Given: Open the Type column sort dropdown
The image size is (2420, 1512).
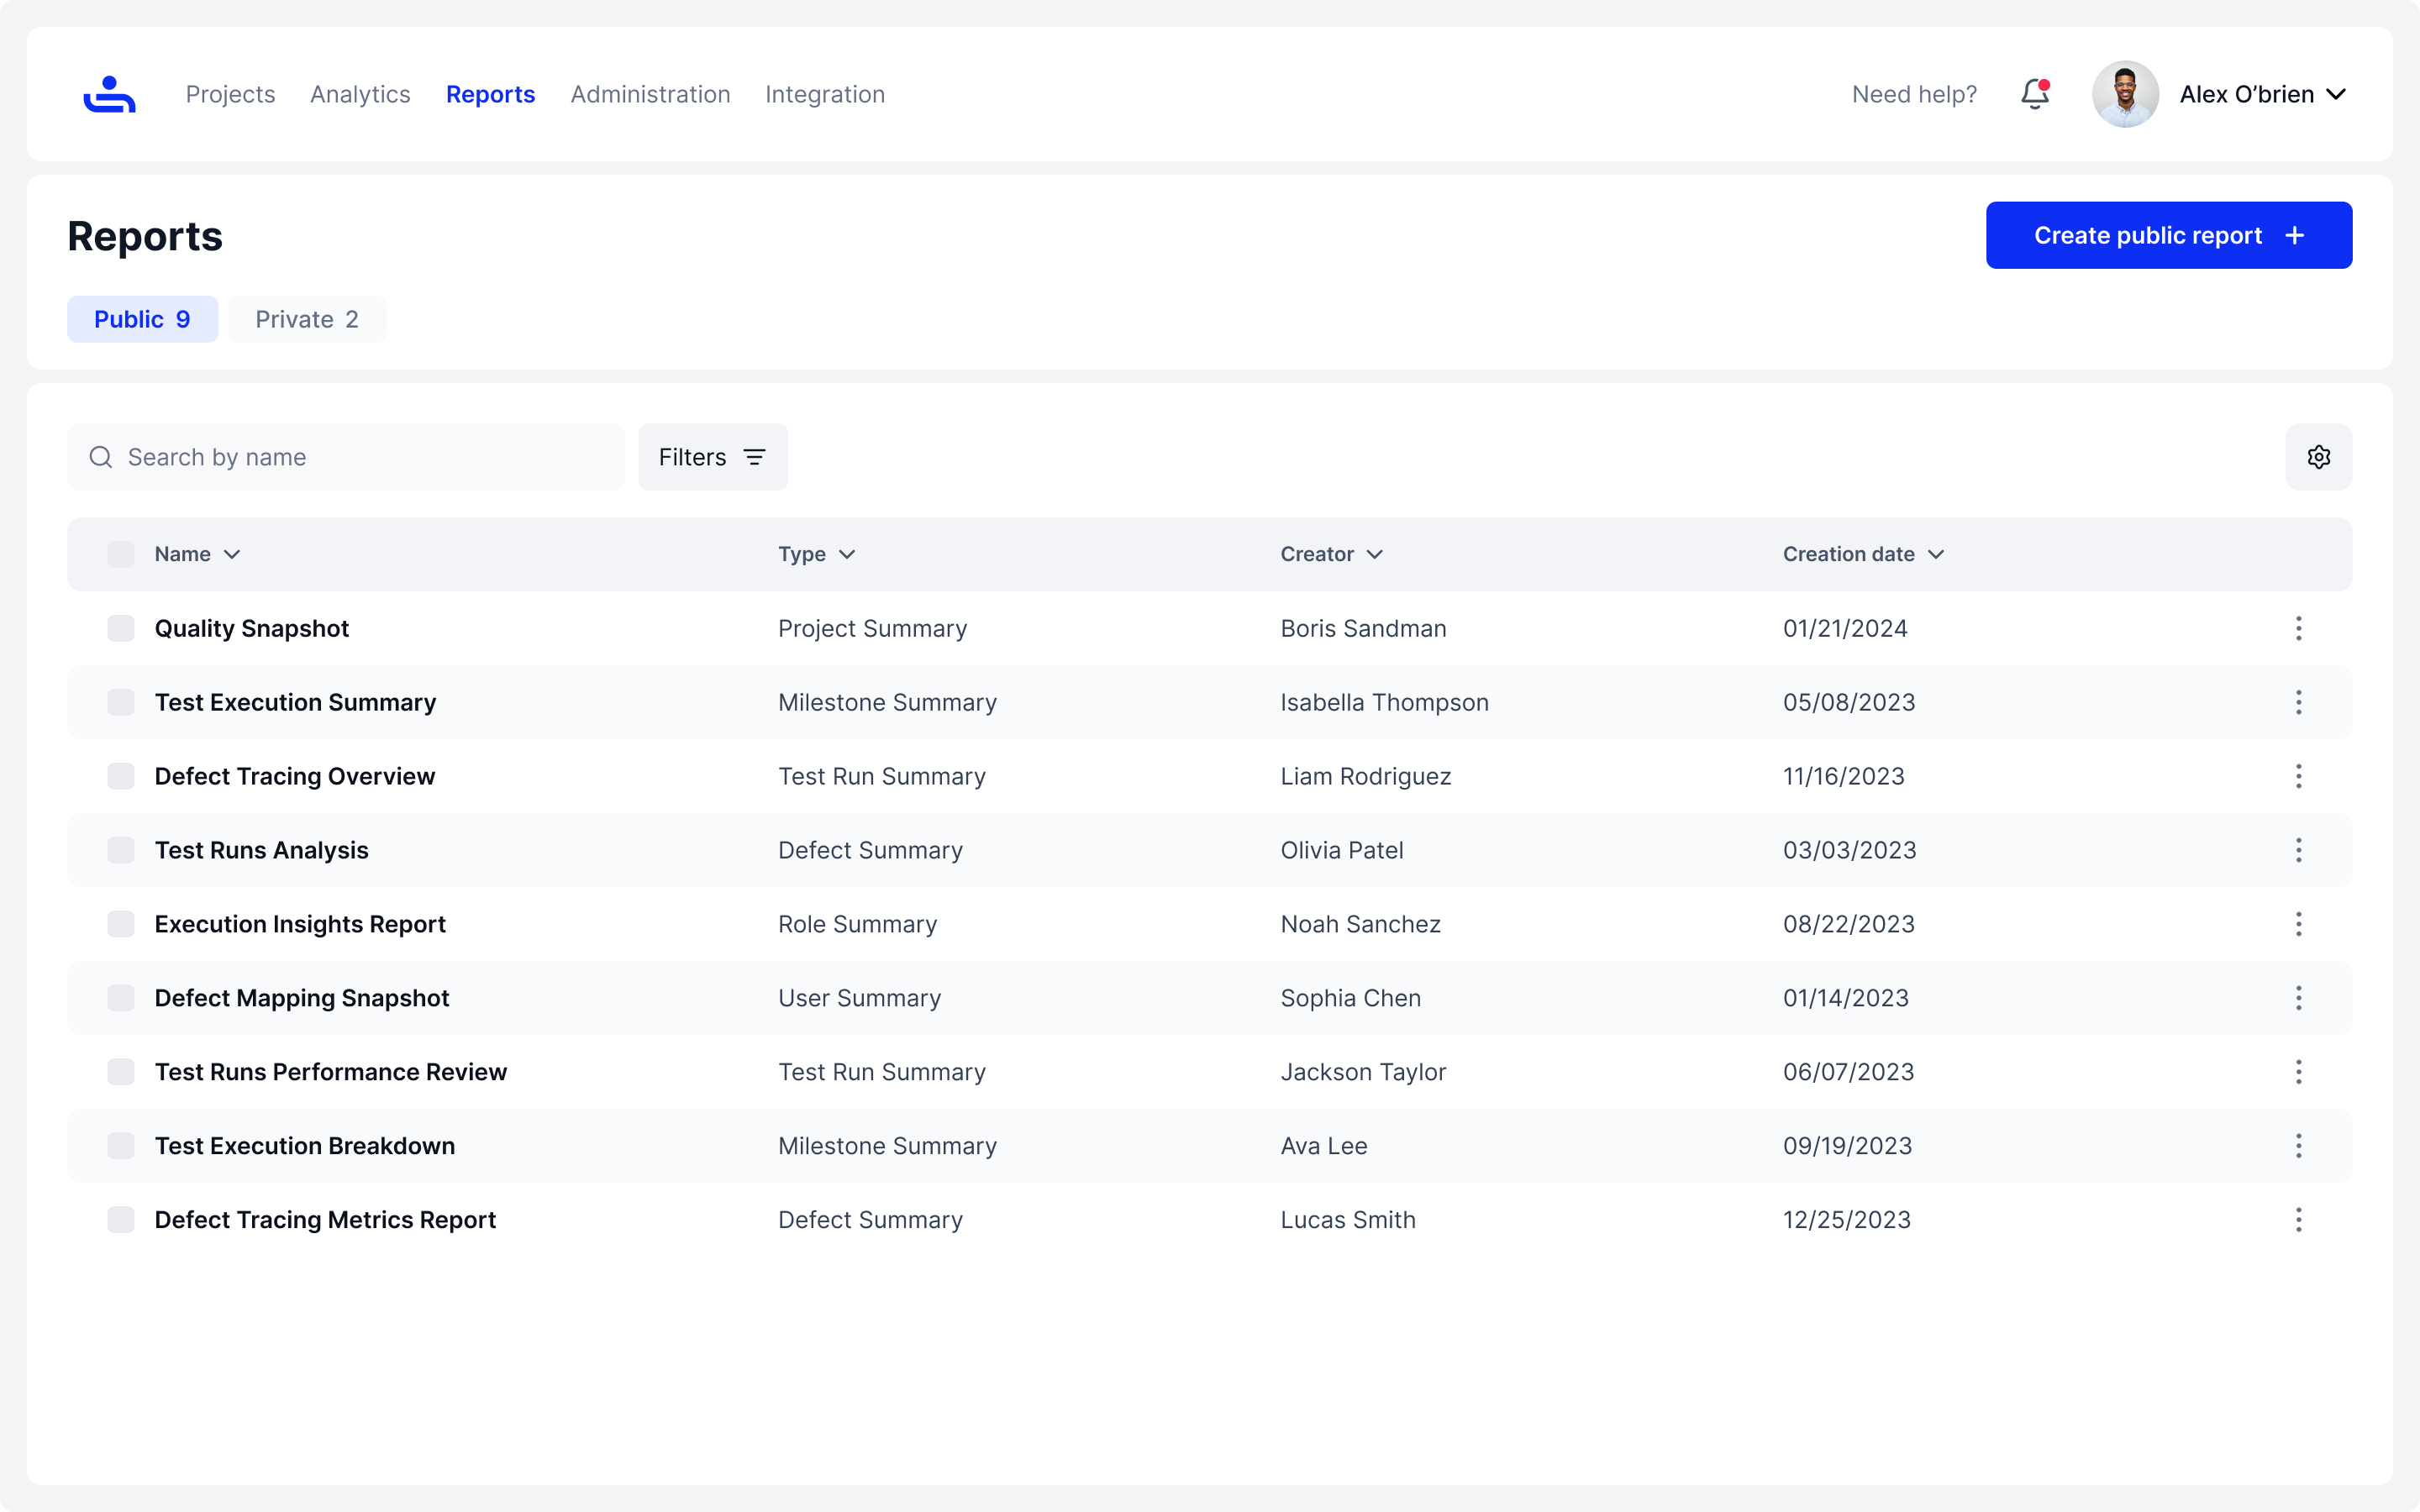Looking at the screenshot, I should (x=846, y=554).
